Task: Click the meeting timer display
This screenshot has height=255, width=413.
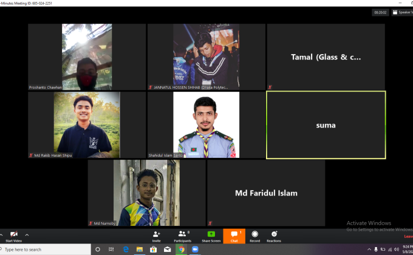Action: tap(380, 12)
